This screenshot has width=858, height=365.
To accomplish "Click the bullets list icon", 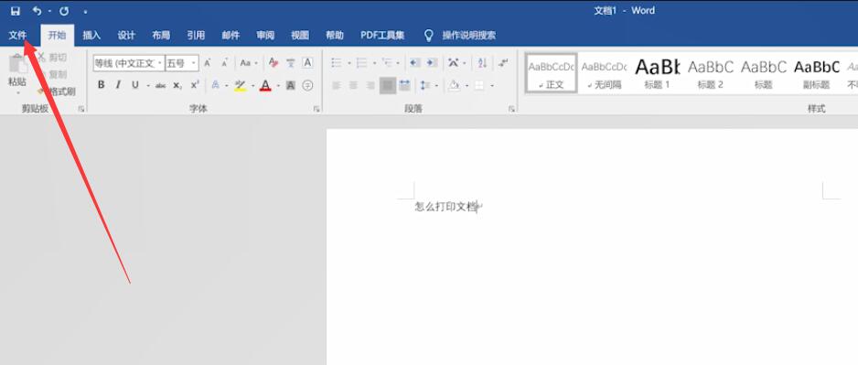I will (x=337, y=63).
